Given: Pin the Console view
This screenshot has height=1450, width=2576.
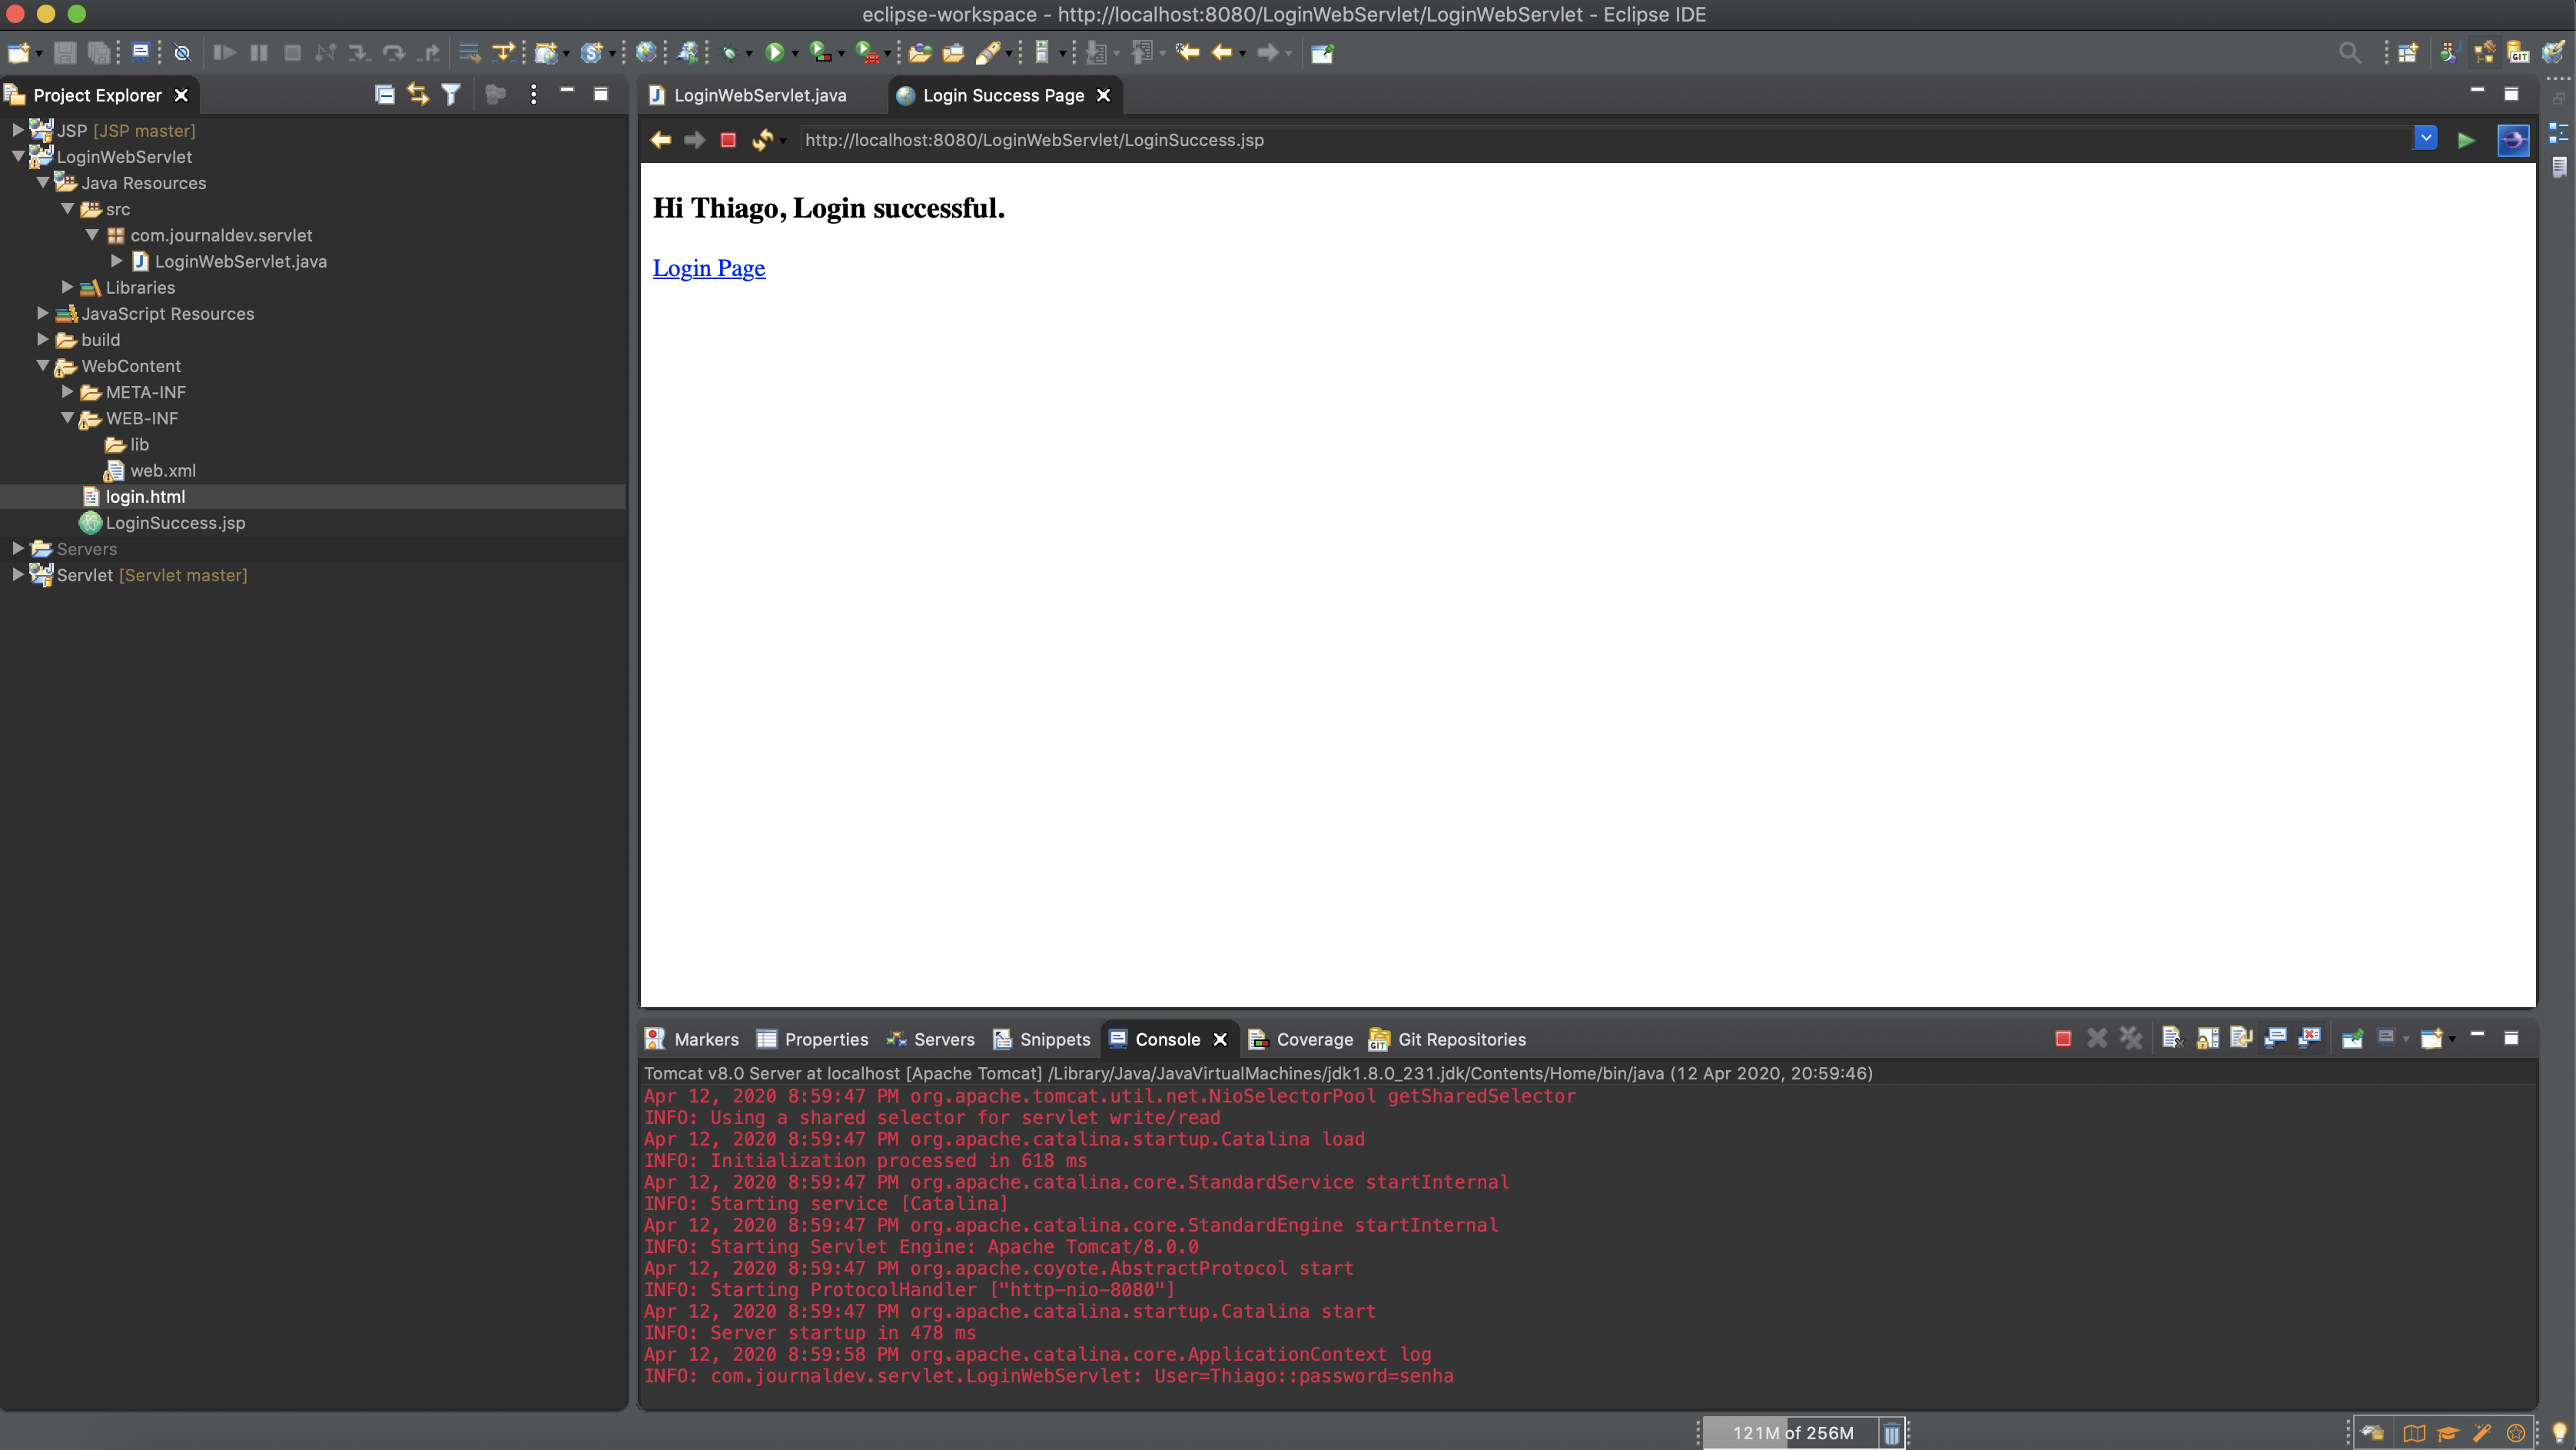Looking at the screenshot, I should pyautogui.click(x=2352, y=1039).
